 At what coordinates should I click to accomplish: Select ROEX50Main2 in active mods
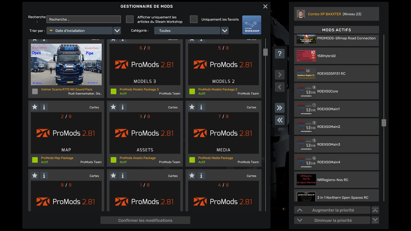click(x=337, y=126)
